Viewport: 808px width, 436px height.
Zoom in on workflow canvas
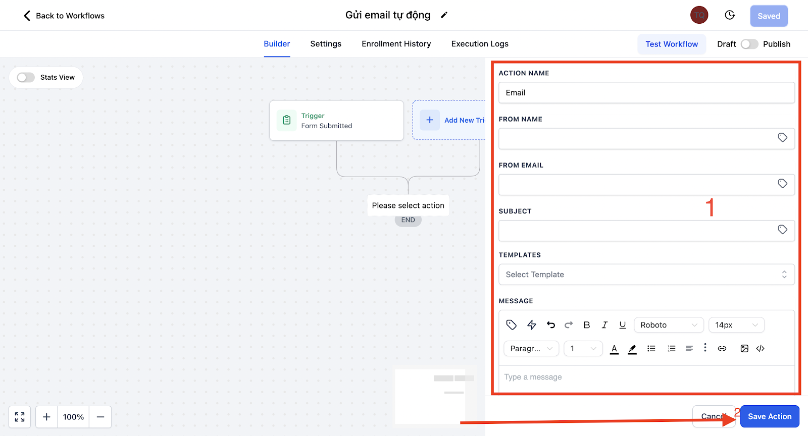click(46, 417)
